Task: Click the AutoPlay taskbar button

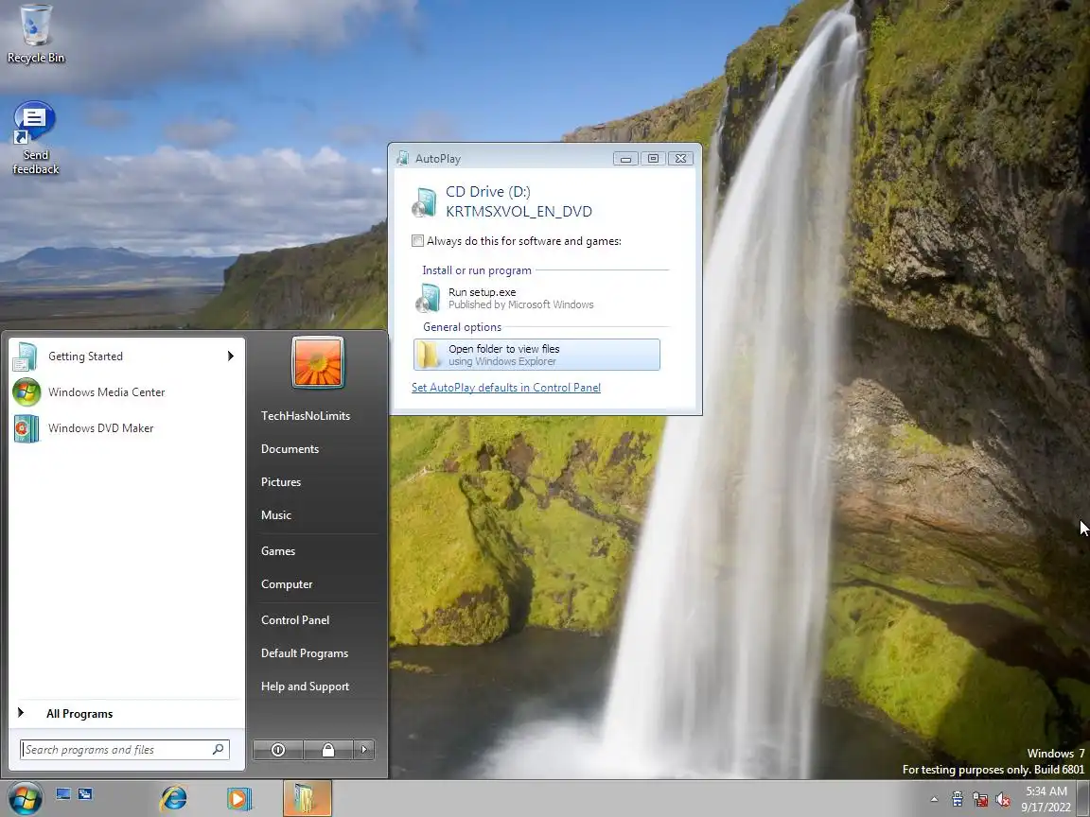Action: click(x=308, y=798)
